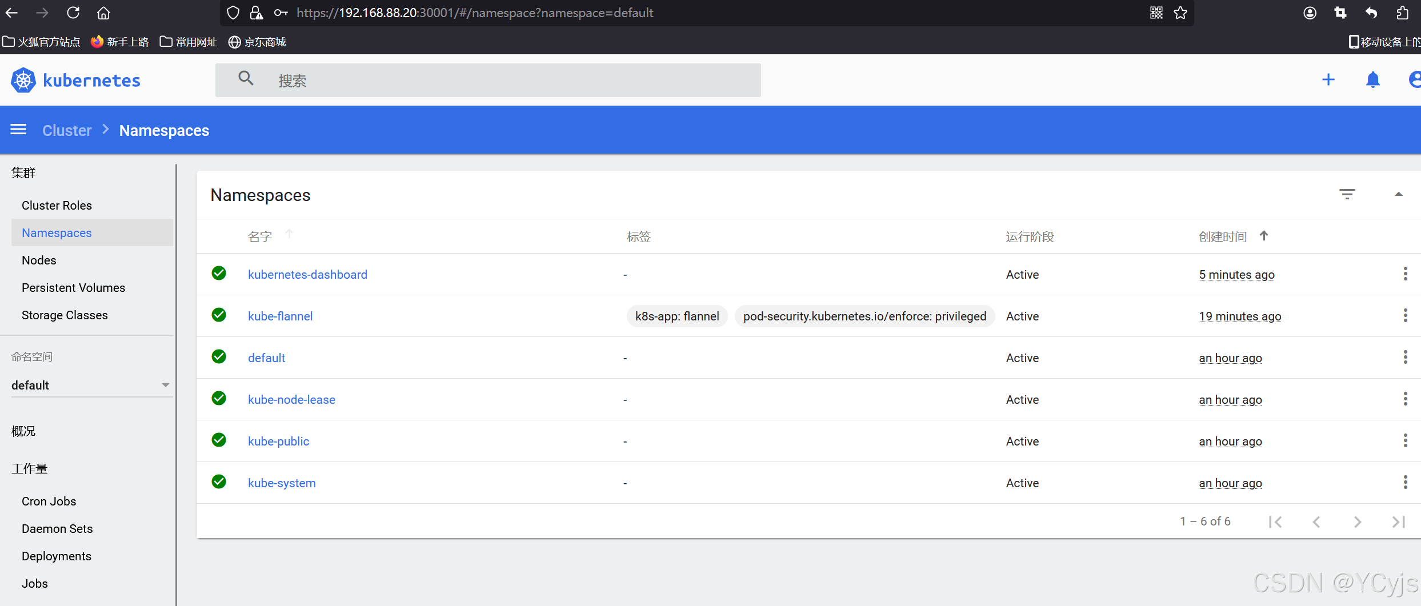This screenshot has height=606, width=1421.
Task: Open kube-public namespace link
Action: click(278, 441)
